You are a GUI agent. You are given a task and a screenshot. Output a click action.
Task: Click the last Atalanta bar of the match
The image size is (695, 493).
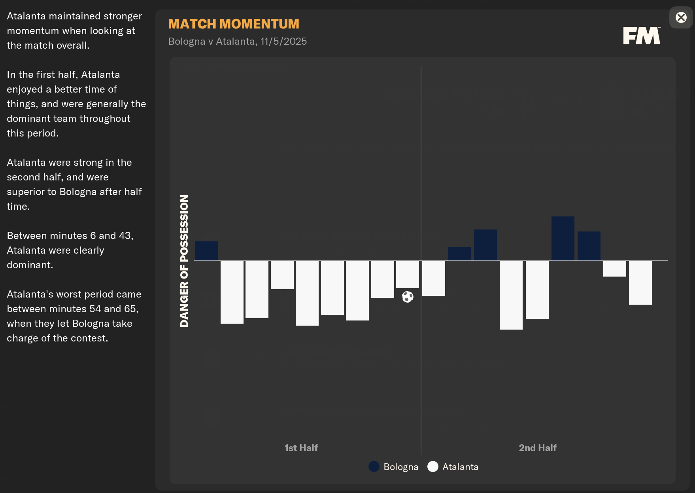coord(640,283)
